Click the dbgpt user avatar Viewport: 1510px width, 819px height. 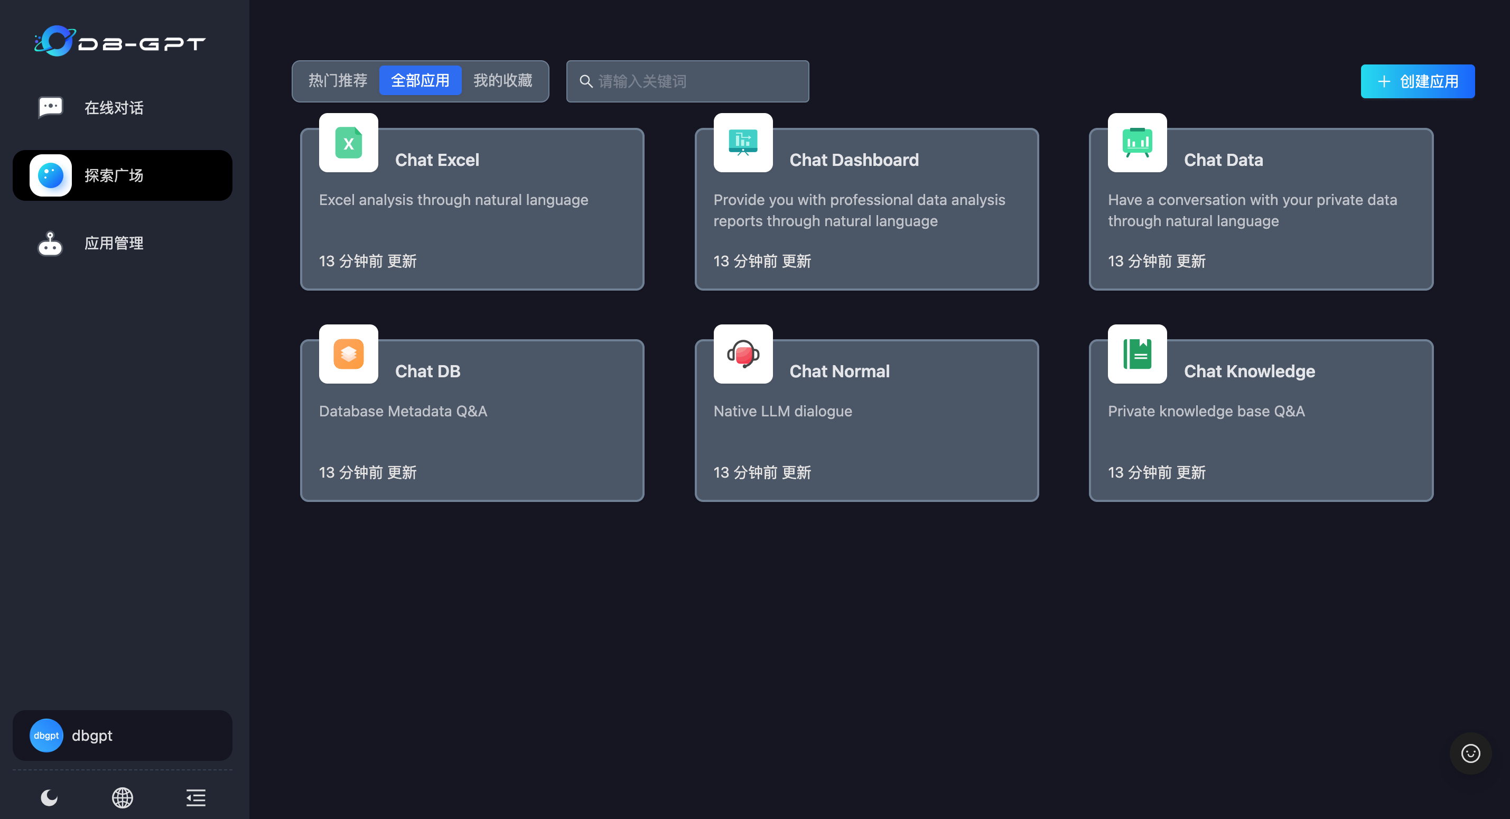(x=46, y=735)
